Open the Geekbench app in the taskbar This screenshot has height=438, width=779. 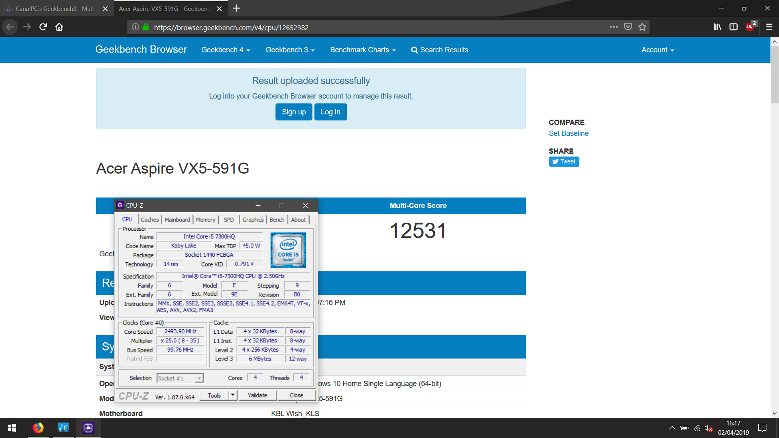pyautogui.click(x=63, y=428)
